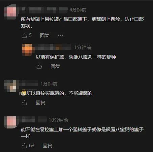This screenshot has height=152, width=153.
Task: Like the reply about 保护盖
Action: 39,66
